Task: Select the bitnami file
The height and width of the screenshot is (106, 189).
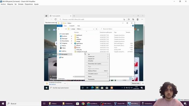Action: tap(78, 45)
